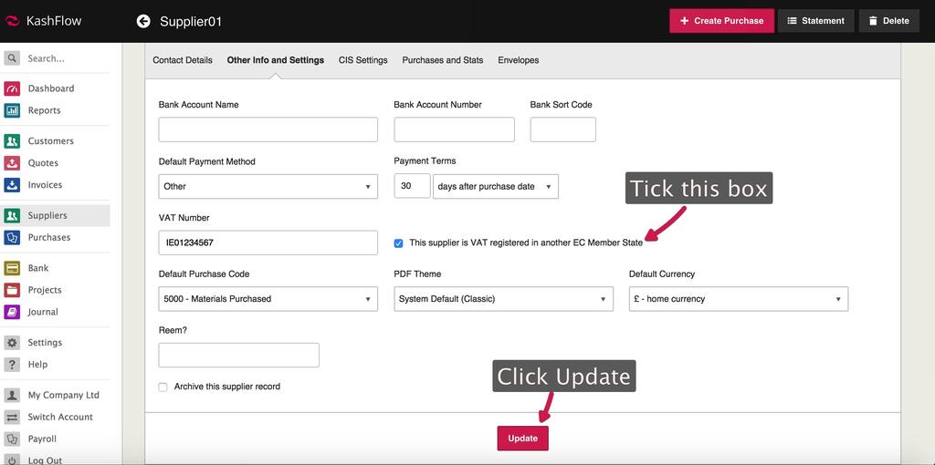Click into the VAT Number field
Image resolution: width=935 pixels, height=465 pixels.
click(x=268, y=243)
